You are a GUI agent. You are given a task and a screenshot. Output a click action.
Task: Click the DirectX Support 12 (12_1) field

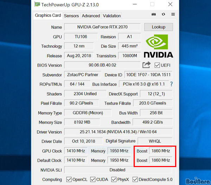tap(156, 94)
